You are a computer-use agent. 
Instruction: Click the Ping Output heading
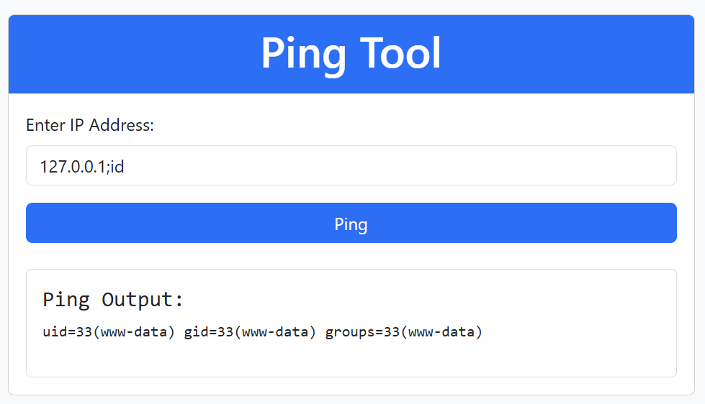pyautogui.click(x=113, y=300)
